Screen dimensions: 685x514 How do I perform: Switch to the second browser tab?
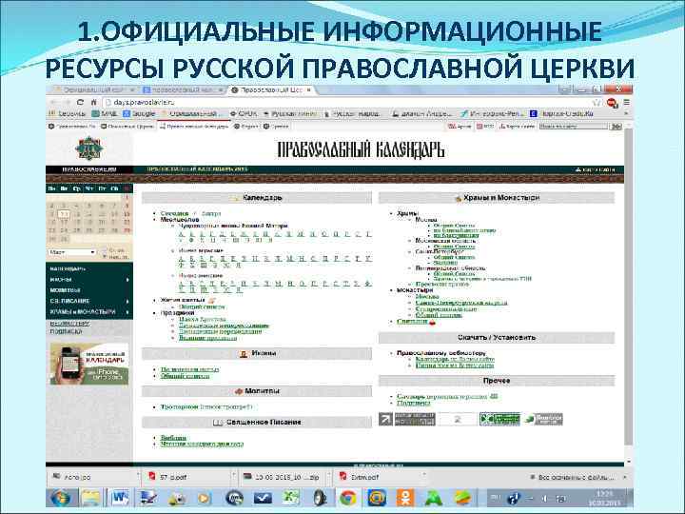click(x=183, y=90)
